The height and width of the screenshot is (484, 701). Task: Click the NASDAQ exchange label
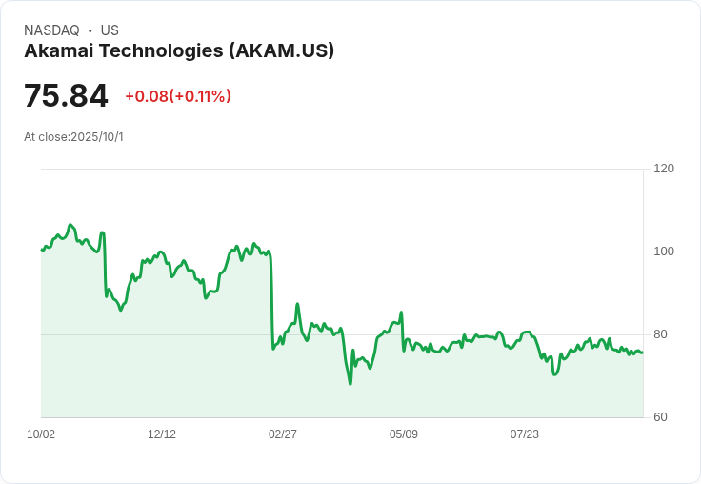[51, 30]
